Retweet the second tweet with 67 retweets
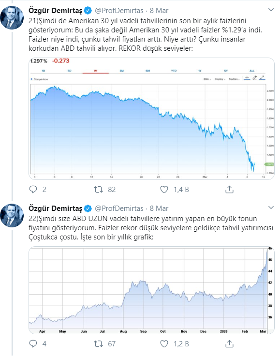Screen dimensions: 280x357 [99, 343]
